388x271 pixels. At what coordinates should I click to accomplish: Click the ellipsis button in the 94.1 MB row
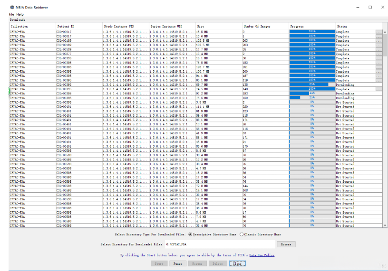[379, 76]
